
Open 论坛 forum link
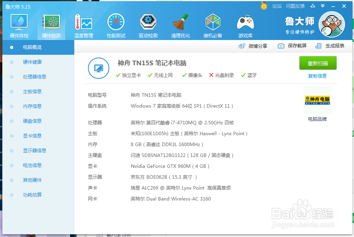point(277,6)
